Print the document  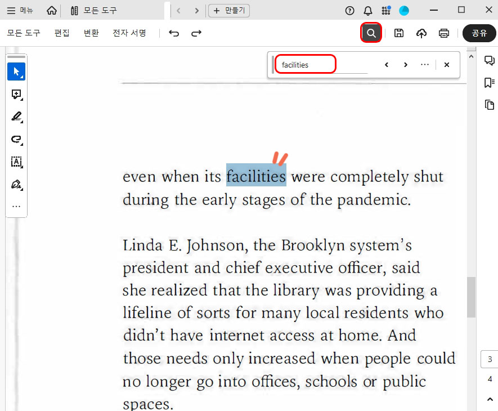[x=443, y=33]
